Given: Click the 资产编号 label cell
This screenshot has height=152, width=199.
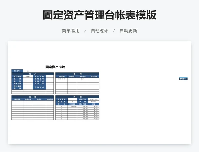Looking at the screenshot, I should 17,76.
